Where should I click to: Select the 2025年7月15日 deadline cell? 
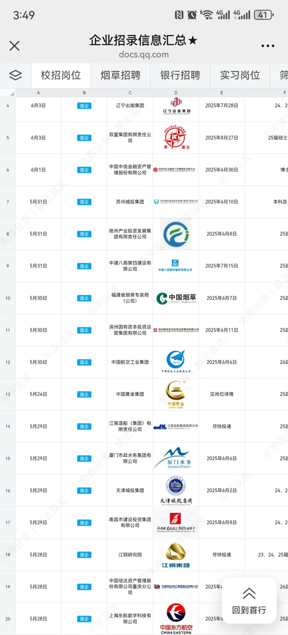pos(222,266)
